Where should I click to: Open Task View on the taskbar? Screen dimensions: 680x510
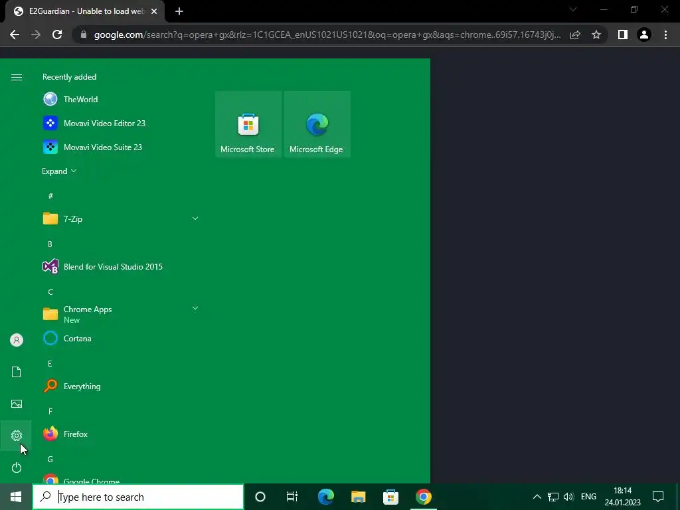pyautogui.click(x=292, y=497)
